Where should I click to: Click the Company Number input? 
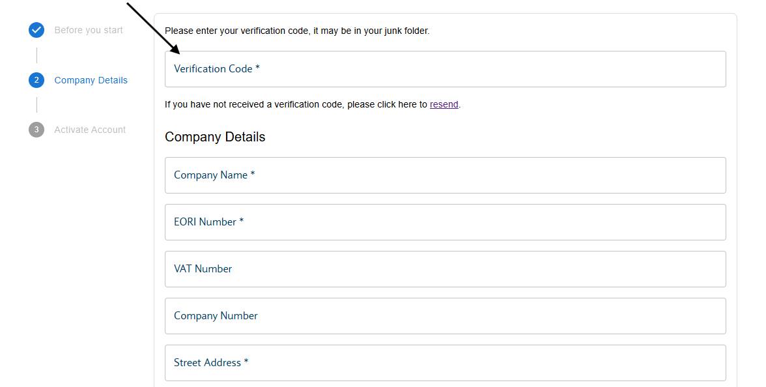click(x=445, y=315)
